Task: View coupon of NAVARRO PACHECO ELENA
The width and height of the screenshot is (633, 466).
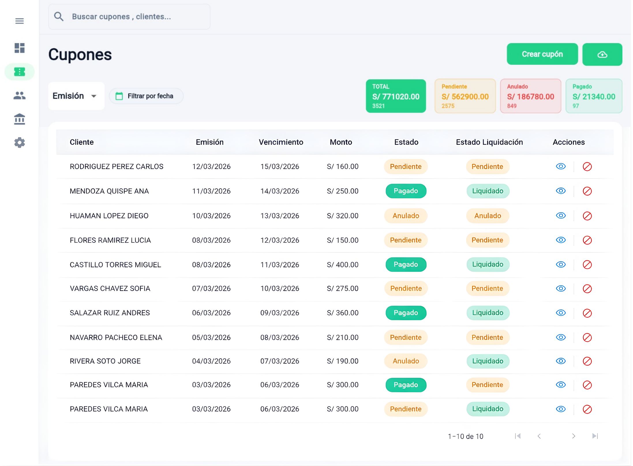Action: coord(561,338)
